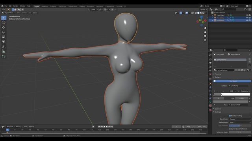
Task: Click the Use Nodes button
Action: click(232, 81)
